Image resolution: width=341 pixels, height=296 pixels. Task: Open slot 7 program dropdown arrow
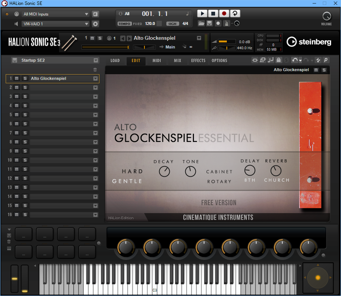pos(95,133)
